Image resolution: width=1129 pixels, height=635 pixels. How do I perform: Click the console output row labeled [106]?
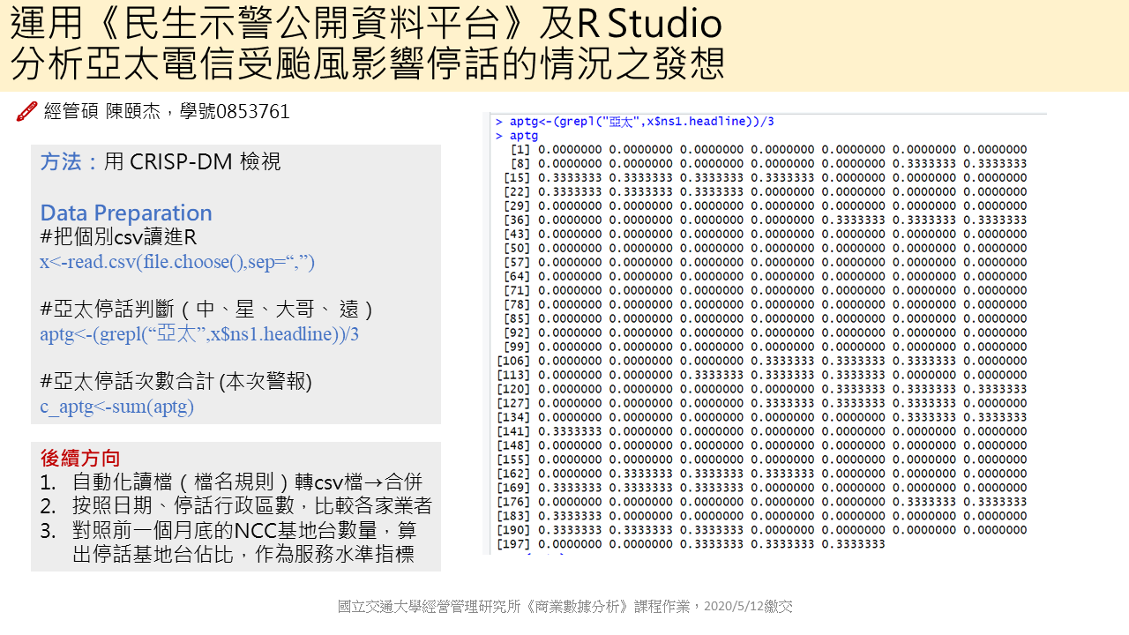pos(761,361)
